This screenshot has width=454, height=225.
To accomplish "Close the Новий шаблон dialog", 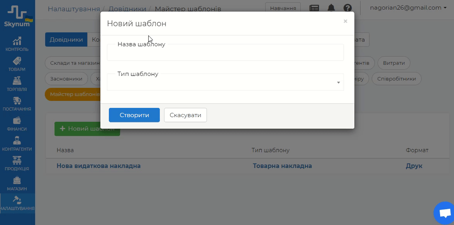I will pos(345,21).
